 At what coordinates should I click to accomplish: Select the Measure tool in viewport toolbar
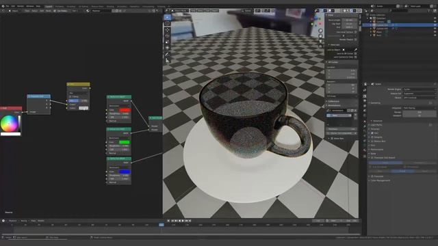pyautogui.click(x=167, y=61)
